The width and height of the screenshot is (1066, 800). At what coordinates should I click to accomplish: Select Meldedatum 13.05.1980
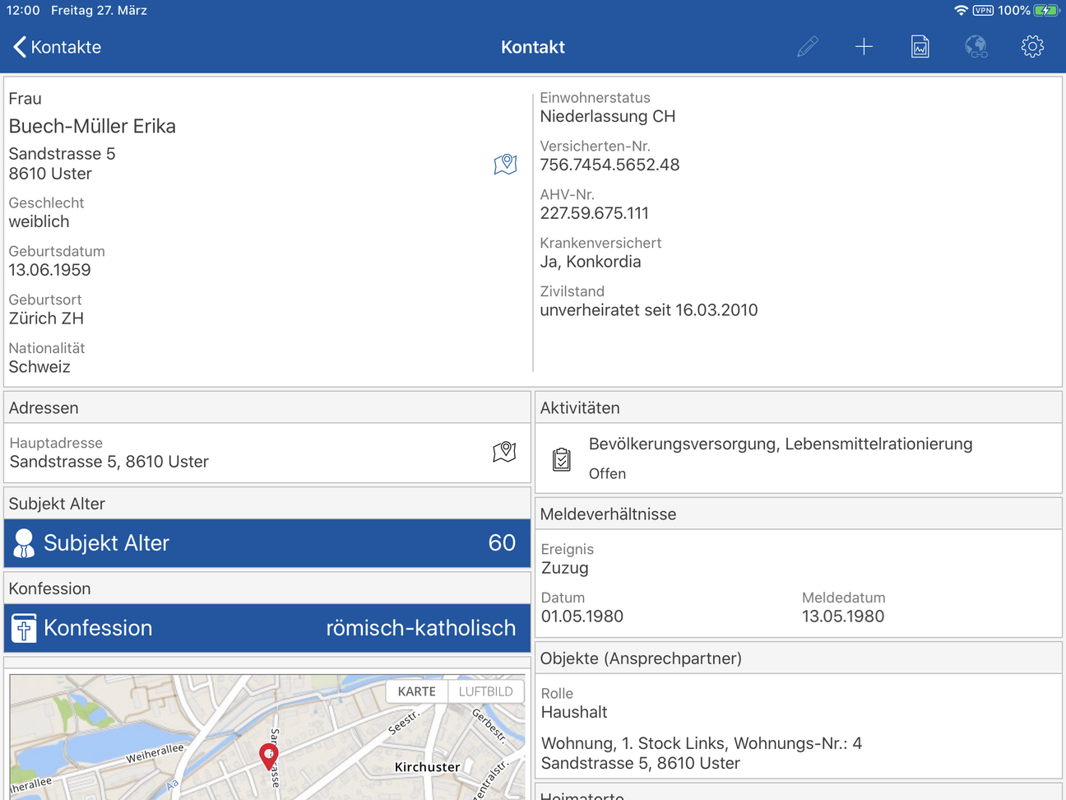click(842, 616)
